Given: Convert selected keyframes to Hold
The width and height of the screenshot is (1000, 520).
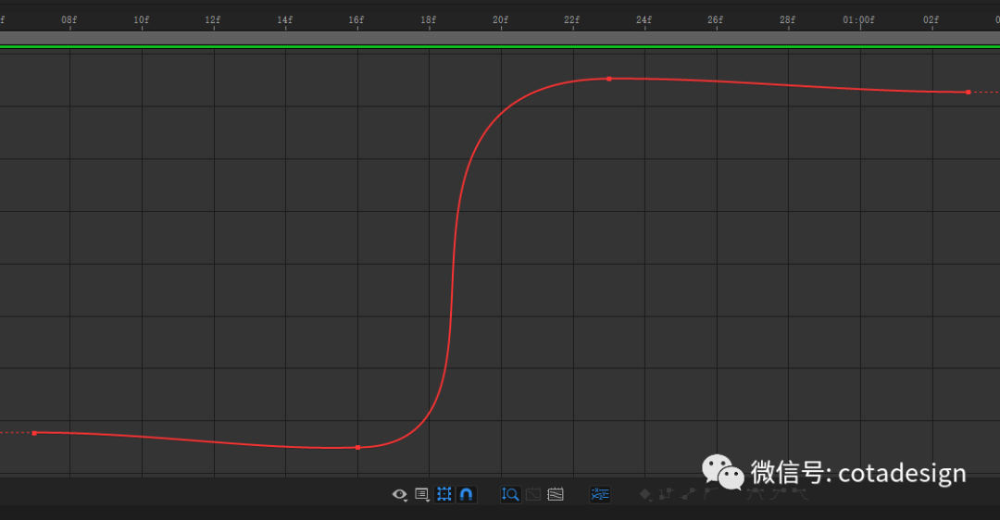Looking at the screenshot, I should (x=667, y=494).
